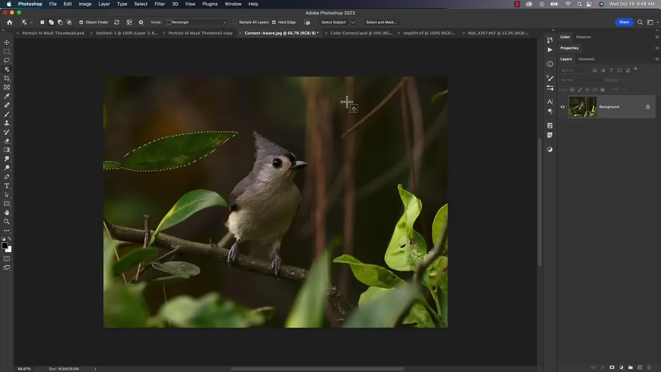Select the Eraser tool

click(x=7, y=141)
